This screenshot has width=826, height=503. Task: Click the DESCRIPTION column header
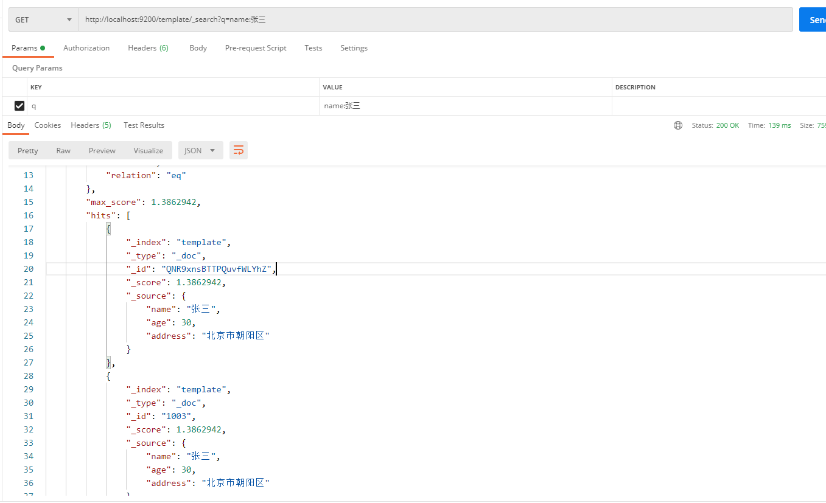(x=635, y=88)
